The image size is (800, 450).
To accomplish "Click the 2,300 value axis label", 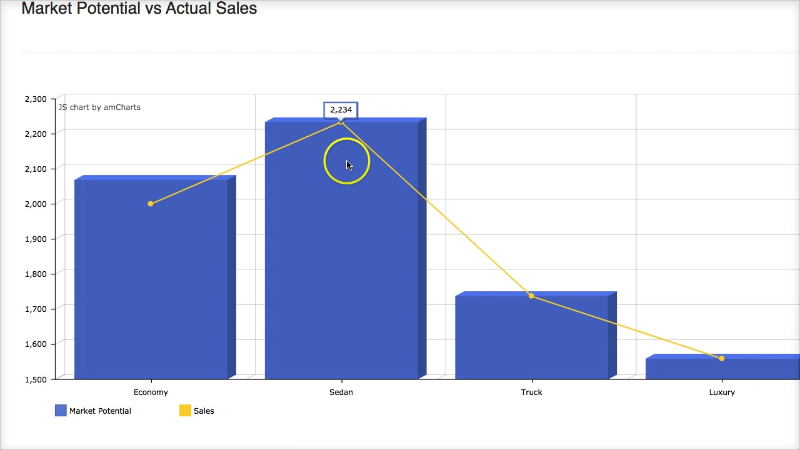I will coord(36,99).
